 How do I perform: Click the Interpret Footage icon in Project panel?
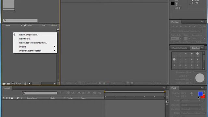coord(4,84)
